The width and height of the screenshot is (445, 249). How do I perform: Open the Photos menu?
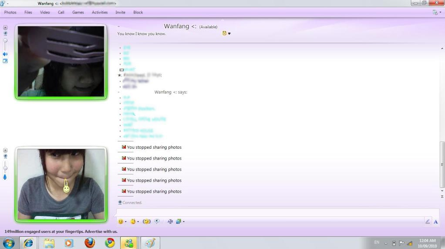[x=10, y=13]
